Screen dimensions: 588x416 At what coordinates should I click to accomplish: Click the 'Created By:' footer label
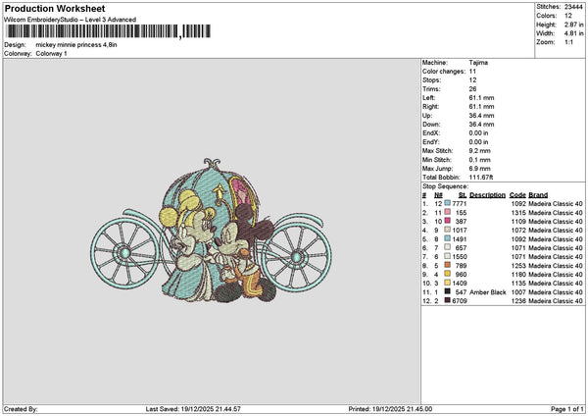click(21, 409)
